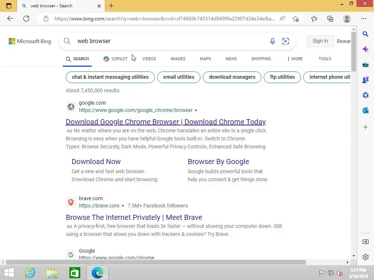This screenshot has height=280, width=374.
Task: Open sidebar settings gear icon
Action: coord(365,257)
